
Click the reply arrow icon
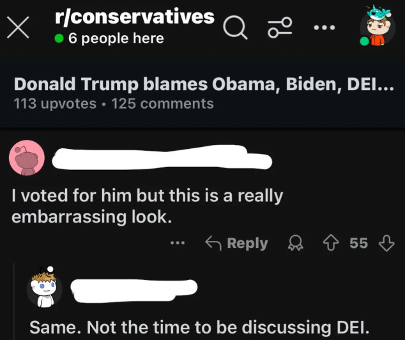213,243
